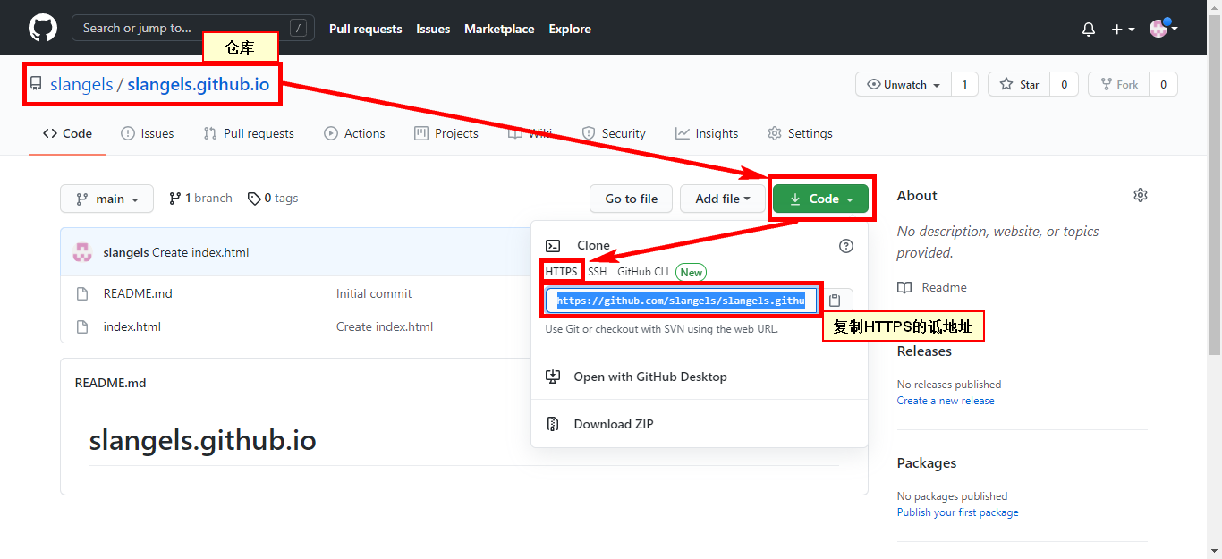Open the plus create-new menu
This screenshot has height=559, width=1222.
point(1123,29)
